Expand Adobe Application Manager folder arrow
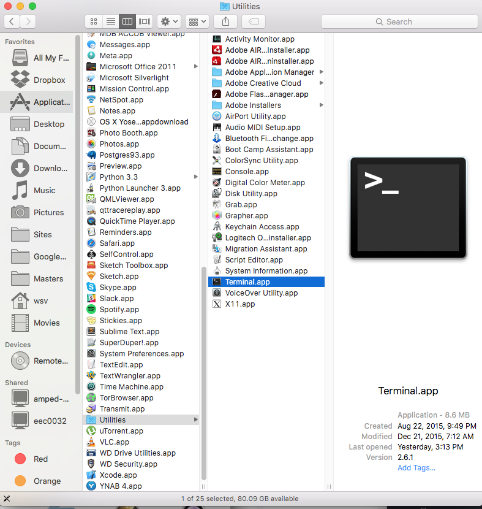The height and width of the screenshot is (509, 482). coord(321,72)
